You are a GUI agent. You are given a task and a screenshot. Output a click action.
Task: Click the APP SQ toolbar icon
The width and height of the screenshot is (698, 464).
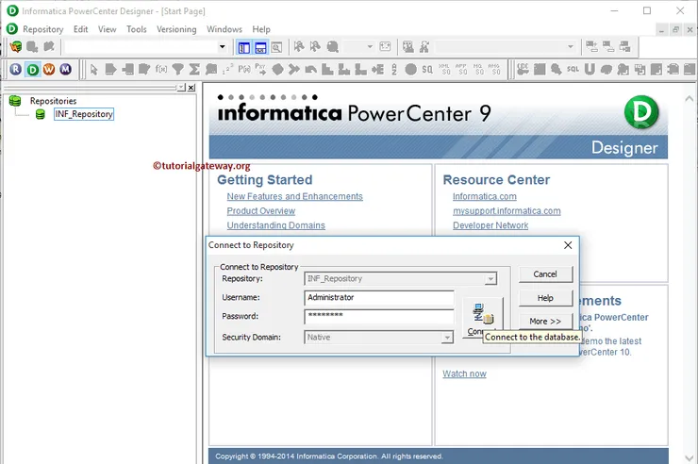460,70
